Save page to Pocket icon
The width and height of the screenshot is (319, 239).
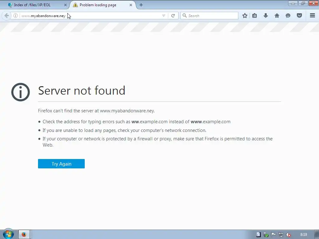pyautogui.click(x=299, y=16)
